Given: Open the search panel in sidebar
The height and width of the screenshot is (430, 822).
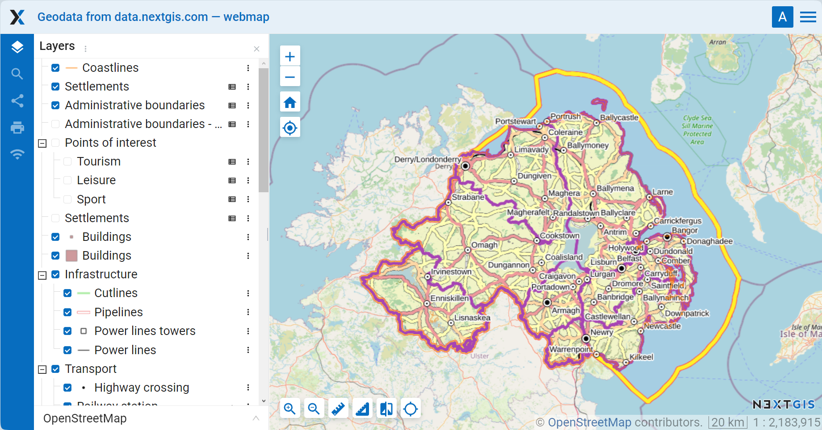Looking at the screenshot, I should tap(17, 74).
